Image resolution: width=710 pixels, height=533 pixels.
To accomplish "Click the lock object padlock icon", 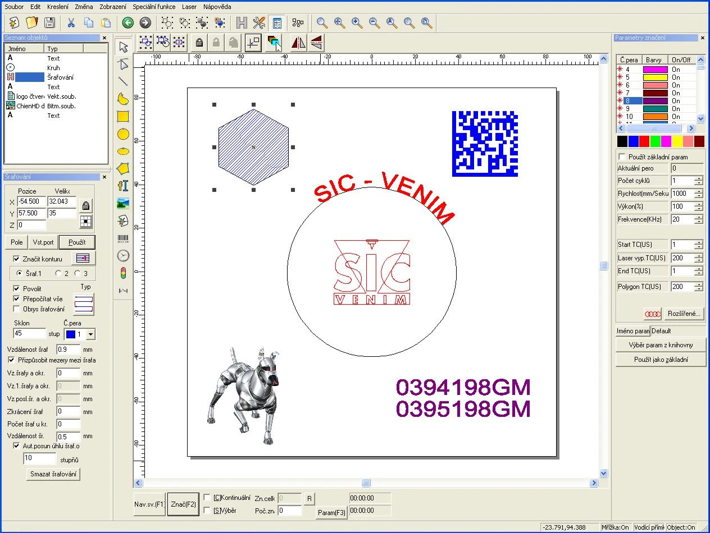I will tap(199, 43).
